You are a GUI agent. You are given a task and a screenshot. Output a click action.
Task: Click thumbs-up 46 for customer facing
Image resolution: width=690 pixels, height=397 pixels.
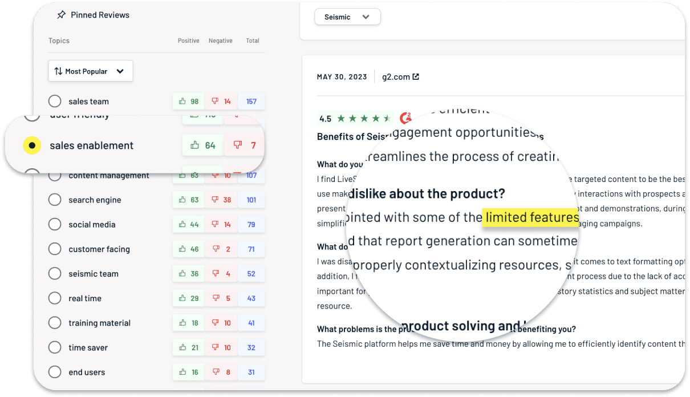189,249
